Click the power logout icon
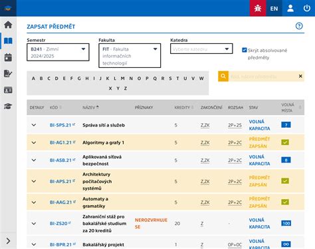 pos(307,8)
